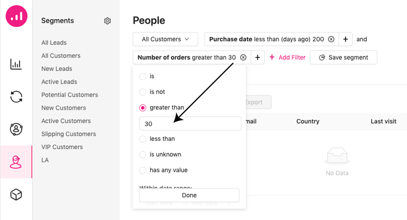Remove the Purchase date filter
The image size is (407, 220).
[331, 39]
